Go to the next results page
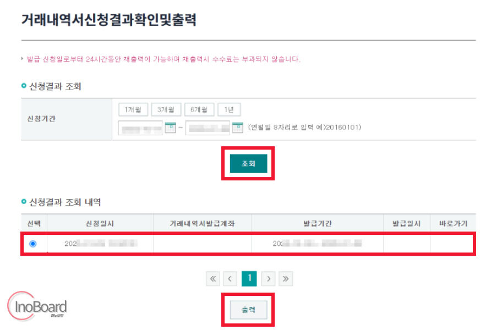491x330 pixels. 269,279
